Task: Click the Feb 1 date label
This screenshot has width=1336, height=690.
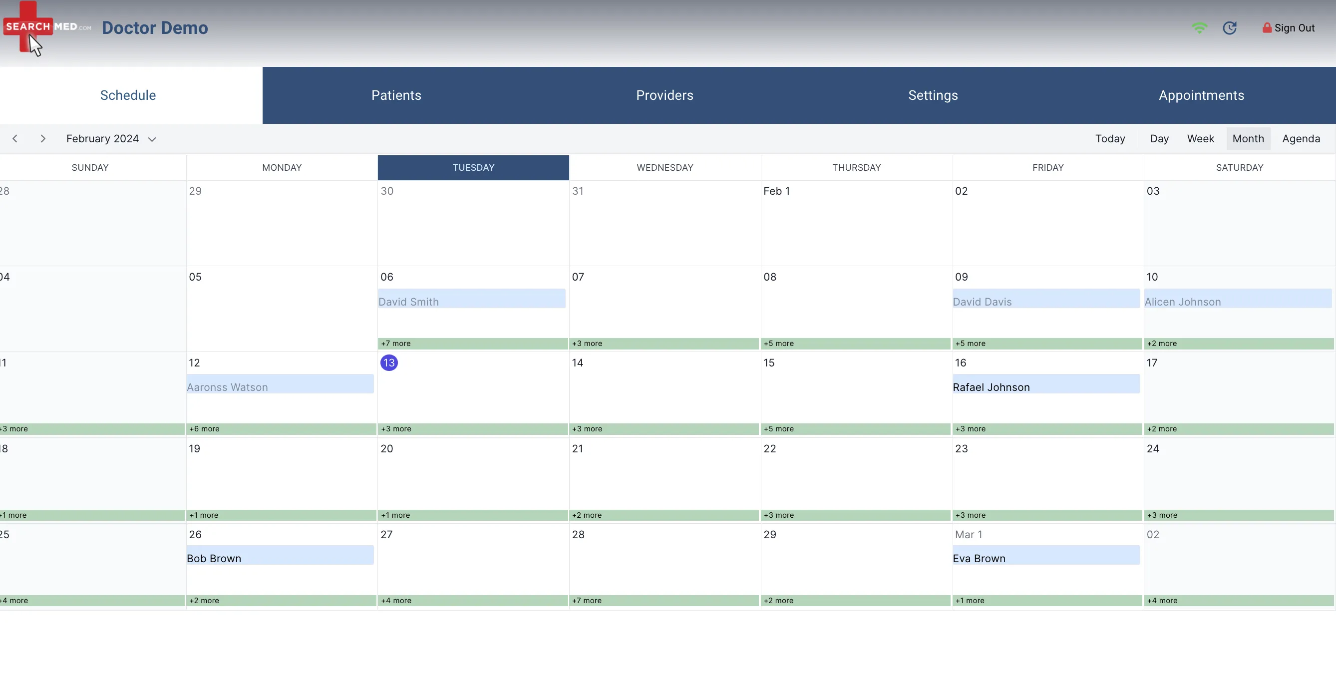Action: (776, 191)
